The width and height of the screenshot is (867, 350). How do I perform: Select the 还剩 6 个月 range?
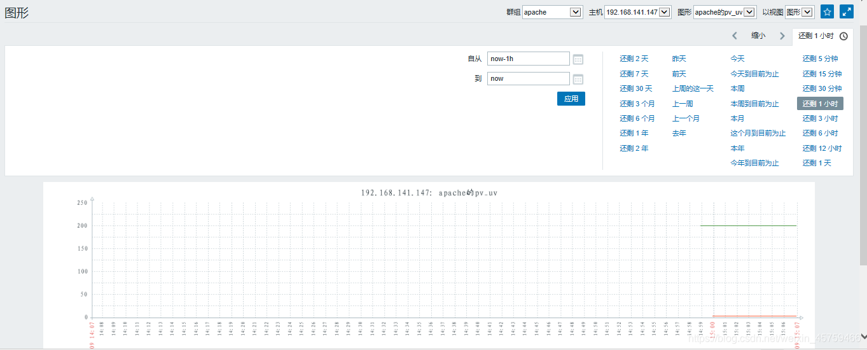coord(637,118)
